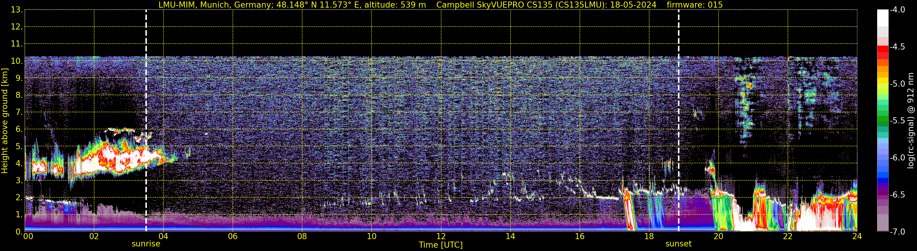The image size is (917, 251).
Task: Click height axis tick label '1.'
Action: click(x=19, y=215)
